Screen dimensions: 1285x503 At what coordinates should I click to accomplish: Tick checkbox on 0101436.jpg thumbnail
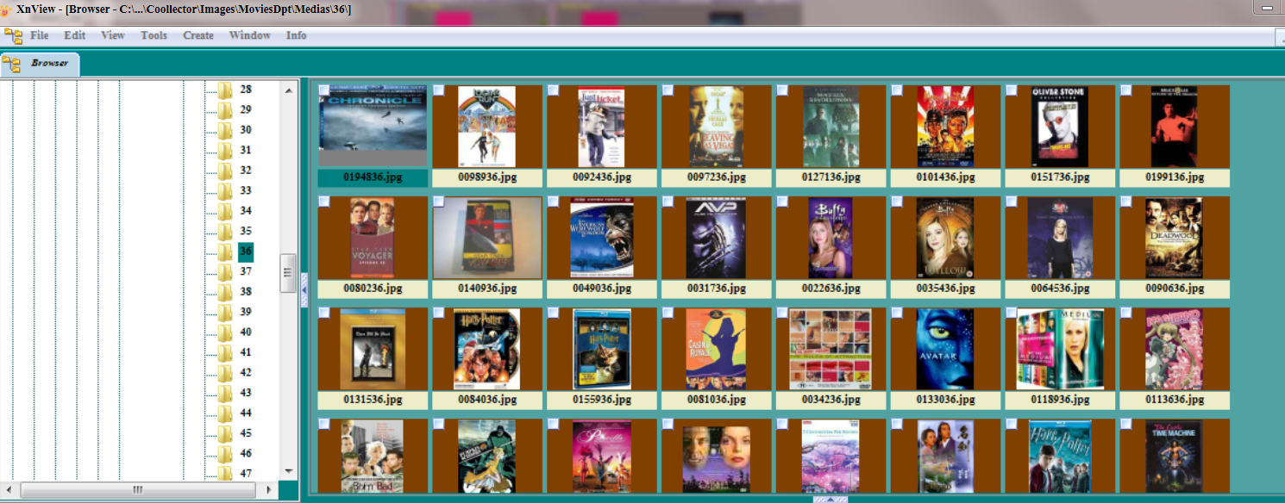pyautogui.click(x=897, y=90)
